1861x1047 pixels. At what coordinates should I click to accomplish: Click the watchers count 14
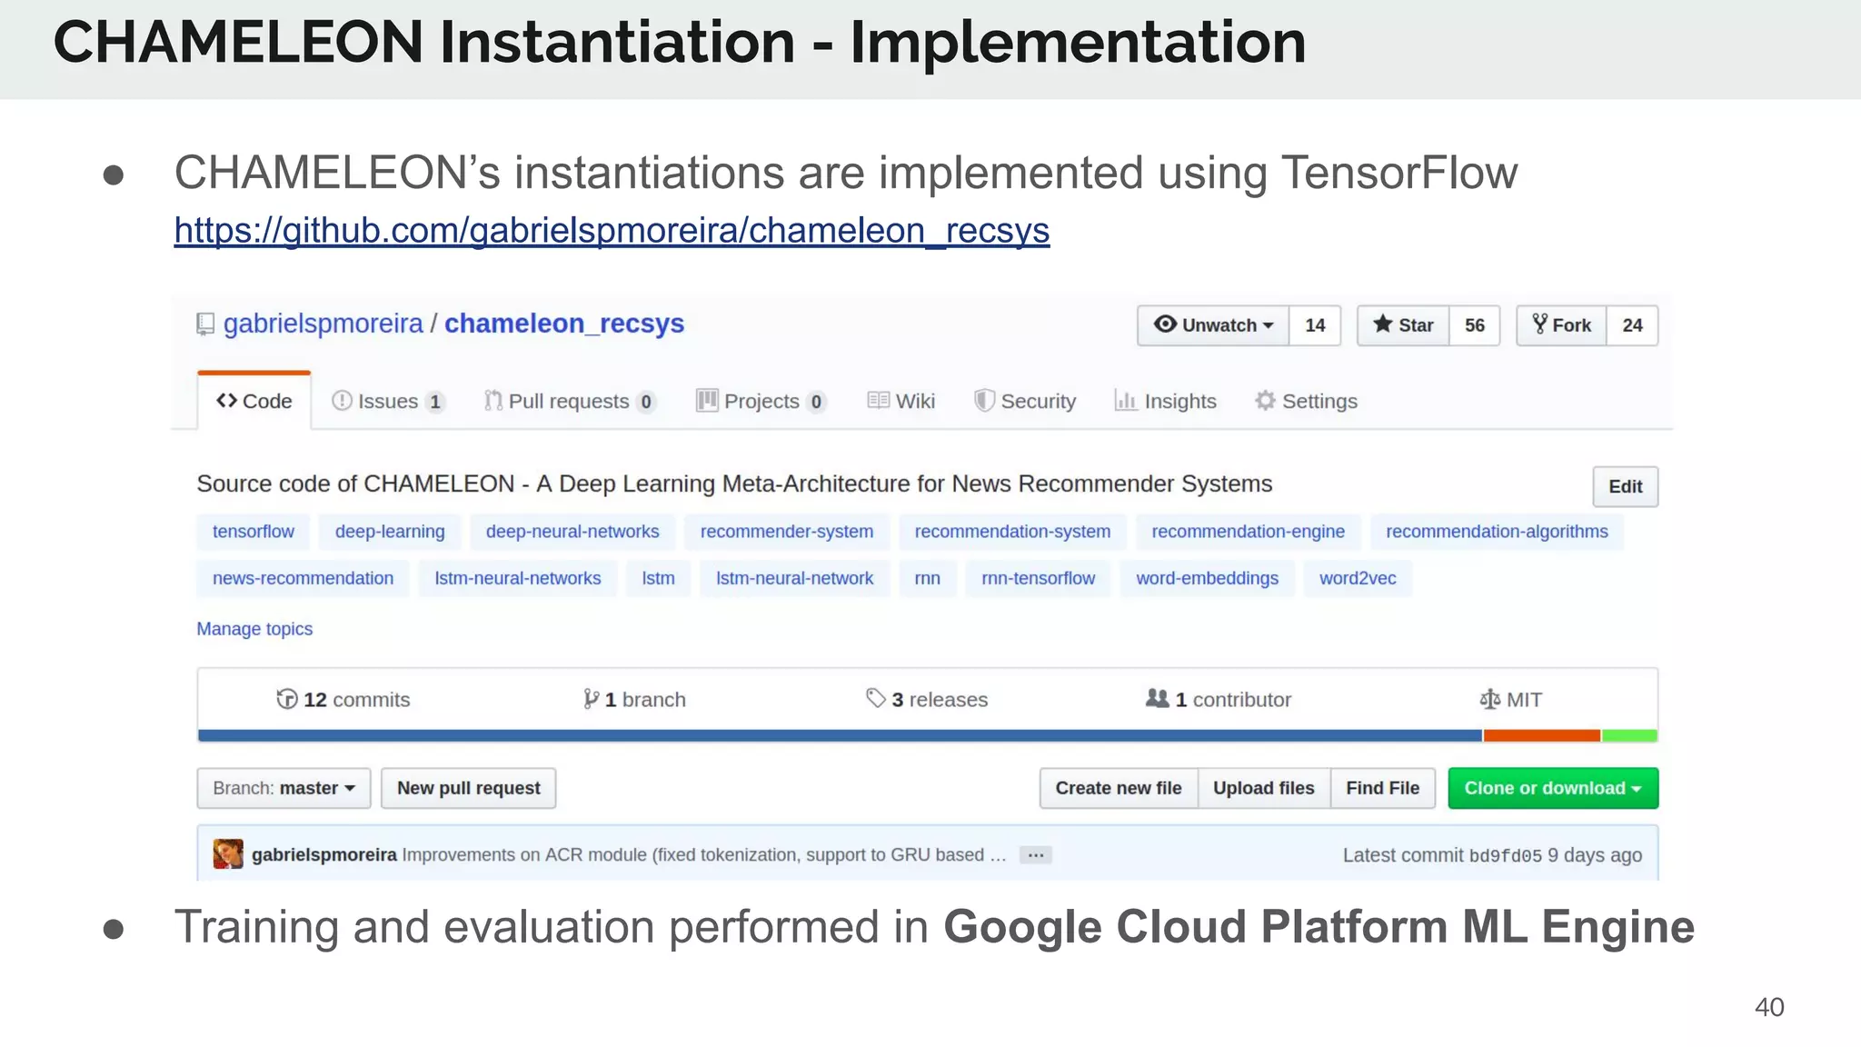1315,325
